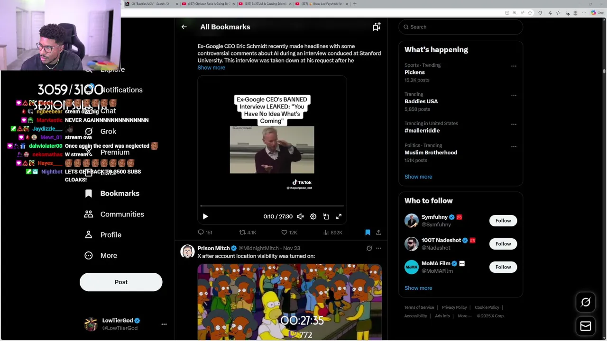Open the Muslim Brotherhood trending topic
This screenshot has width=607, height=341.
pos(431,153)
